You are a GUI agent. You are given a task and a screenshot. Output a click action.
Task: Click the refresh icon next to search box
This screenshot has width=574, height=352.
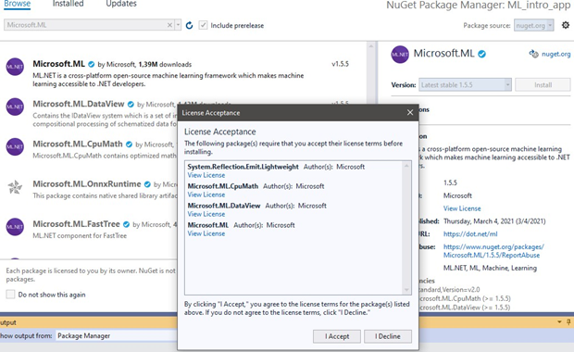point(189,25)
